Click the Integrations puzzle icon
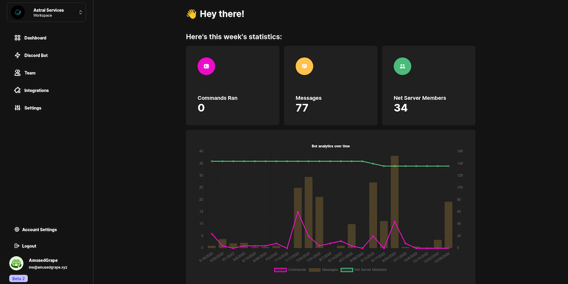568x284 pixels. pyautogui.click(x=18, y=90)
